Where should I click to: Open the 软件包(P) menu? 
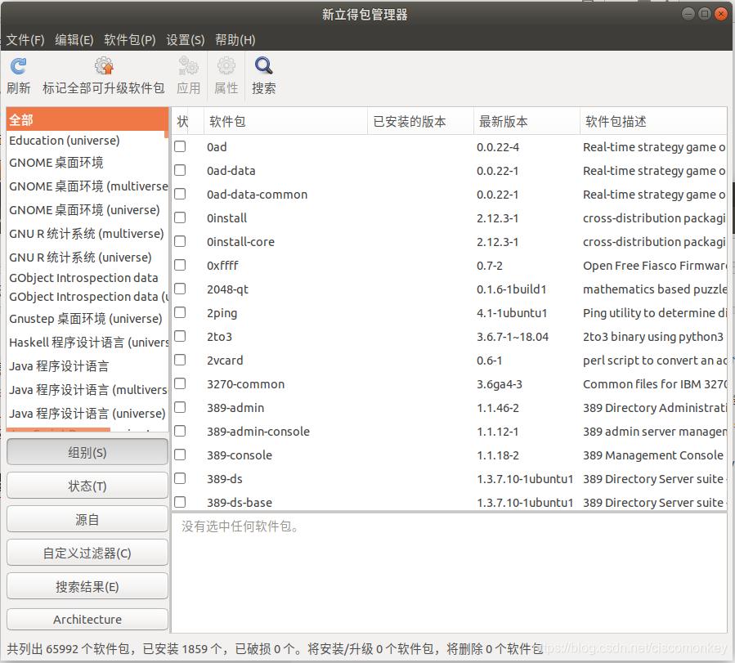click(130, 40)
